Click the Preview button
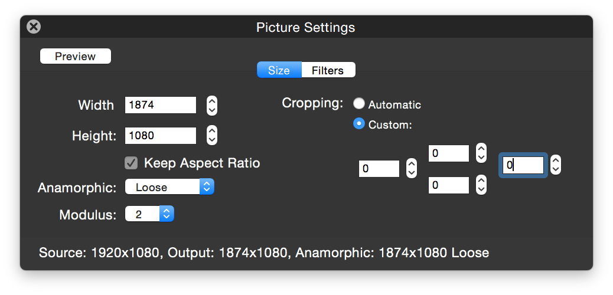 (x=75, y=56)
